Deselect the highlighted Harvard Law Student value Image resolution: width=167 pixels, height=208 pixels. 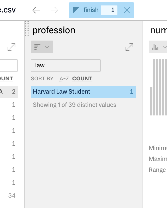point(78,92)
